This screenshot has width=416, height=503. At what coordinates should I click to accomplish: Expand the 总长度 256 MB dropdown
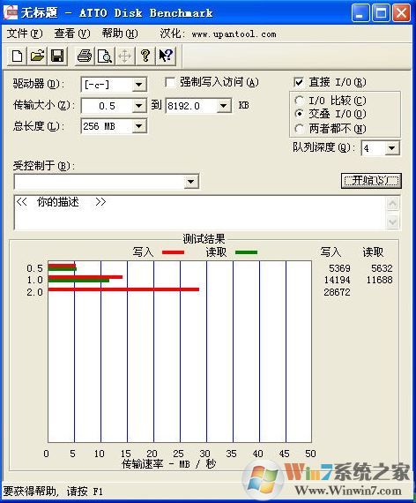point(138,126)
